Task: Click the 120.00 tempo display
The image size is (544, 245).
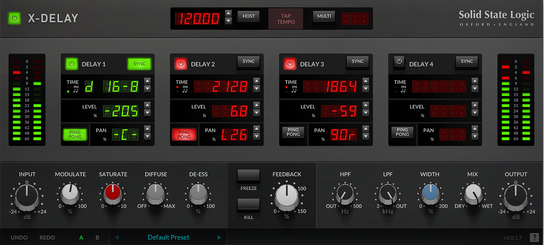Action: coord(197,19)
